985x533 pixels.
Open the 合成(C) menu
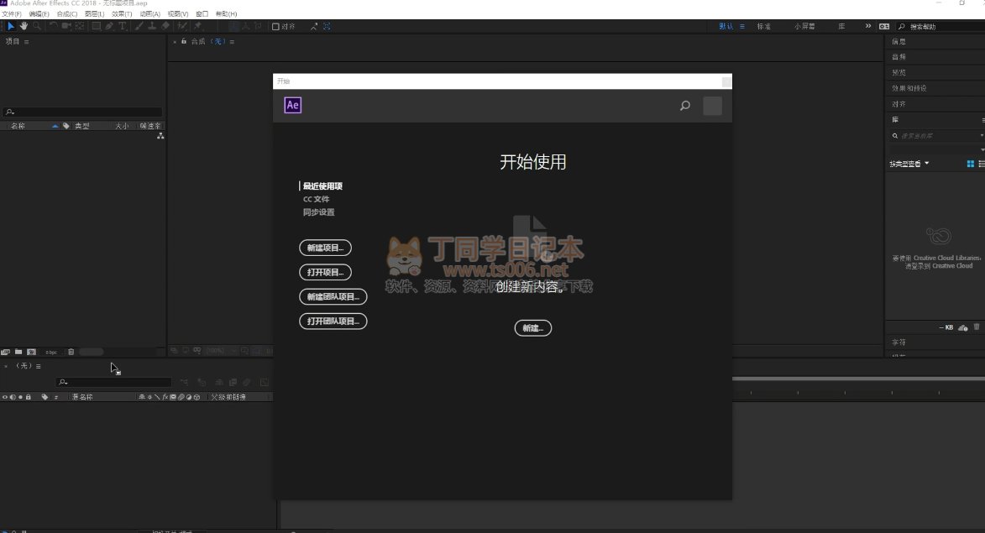pyautogui.click(x=66, y=14)
